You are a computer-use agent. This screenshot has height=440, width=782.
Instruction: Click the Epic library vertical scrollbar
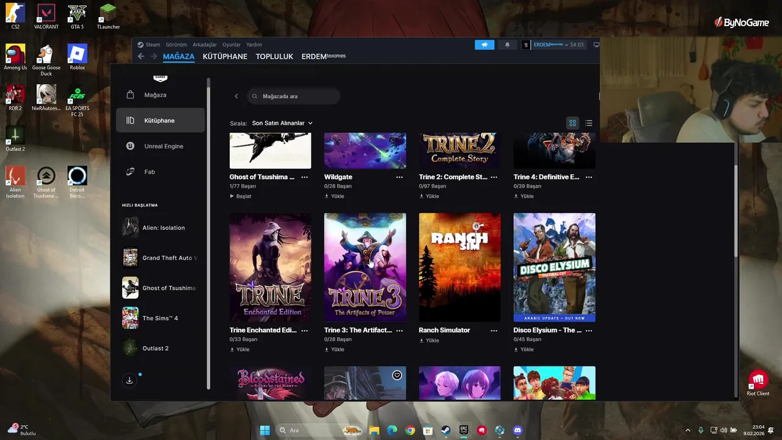point(736,211)
